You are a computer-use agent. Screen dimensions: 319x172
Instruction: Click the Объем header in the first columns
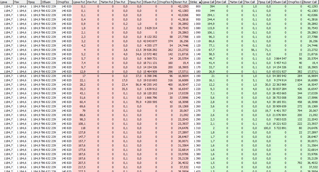pyautogui.click(x=49, y=2)
